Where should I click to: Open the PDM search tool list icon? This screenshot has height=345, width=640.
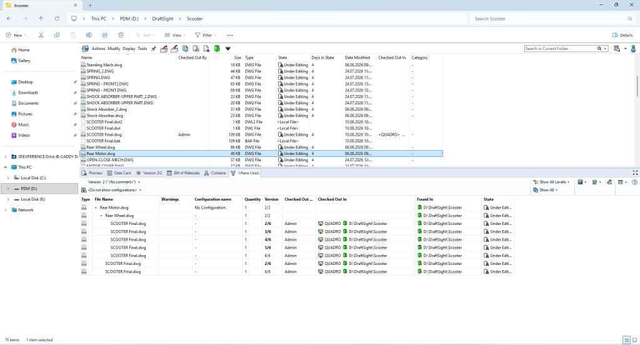coord(617,49)
